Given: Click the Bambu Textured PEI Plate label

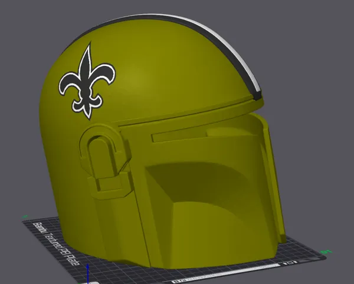Looking at the screenshot, I should (x=57, y=243).
